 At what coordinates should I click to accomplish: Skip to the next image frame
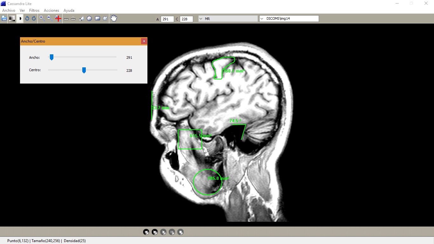click(x=155, y=232)
